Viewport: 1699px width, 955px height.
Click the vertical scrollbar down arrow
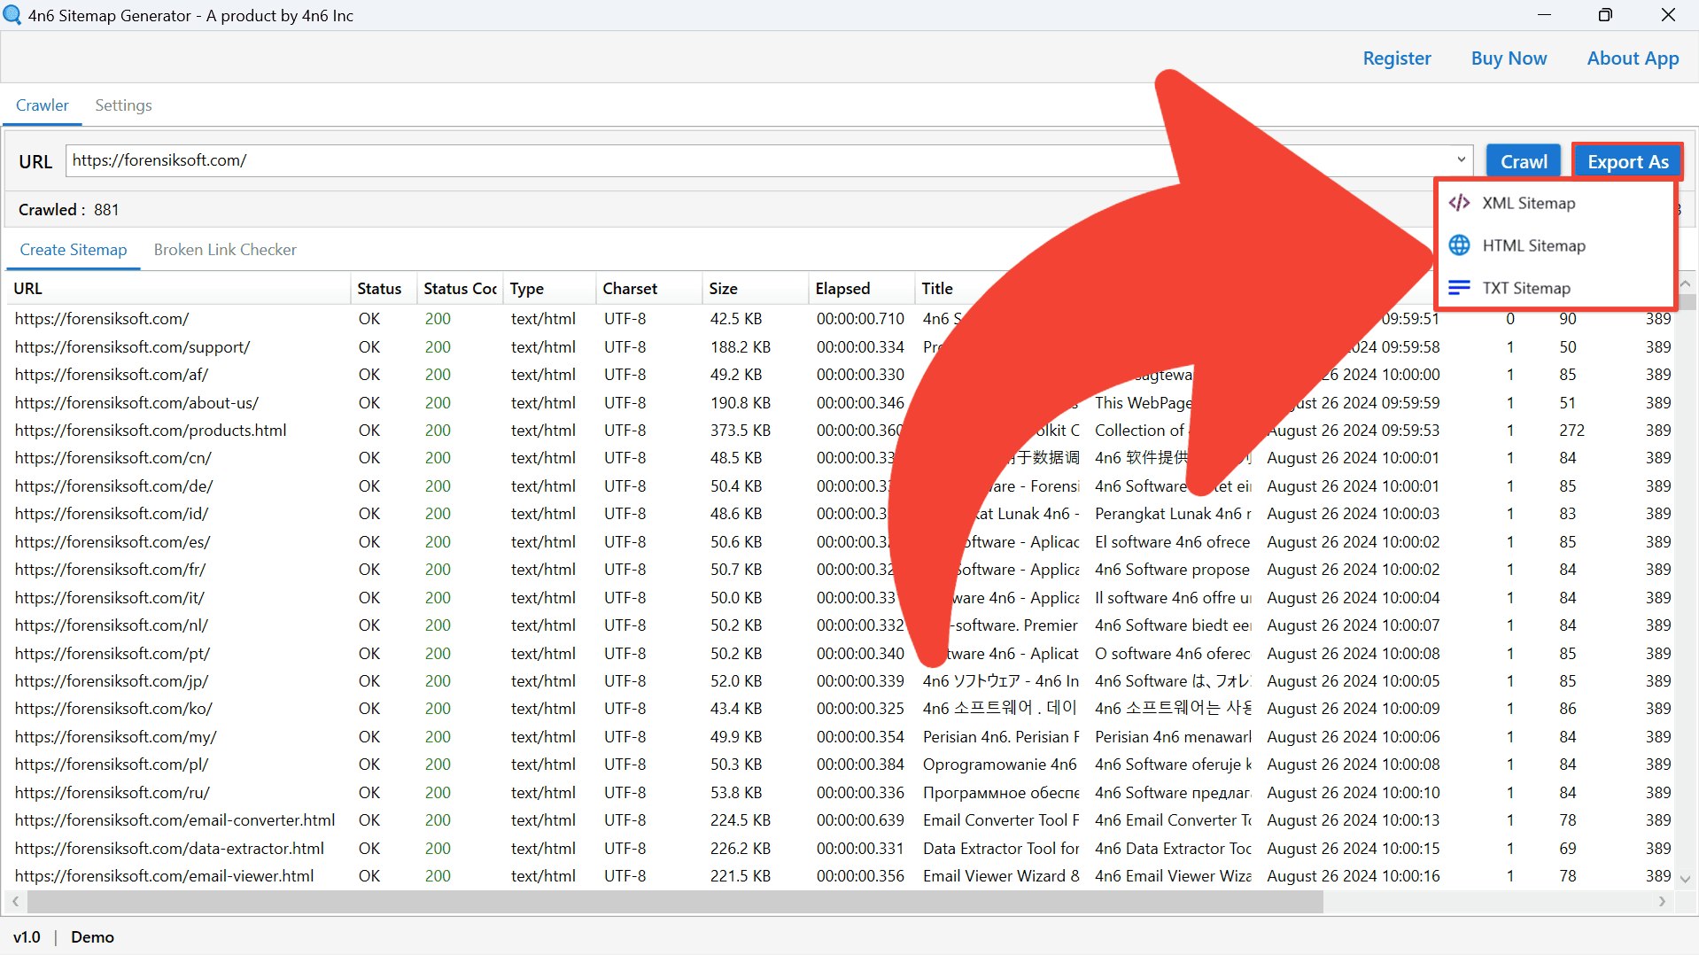coord(1685,879)
